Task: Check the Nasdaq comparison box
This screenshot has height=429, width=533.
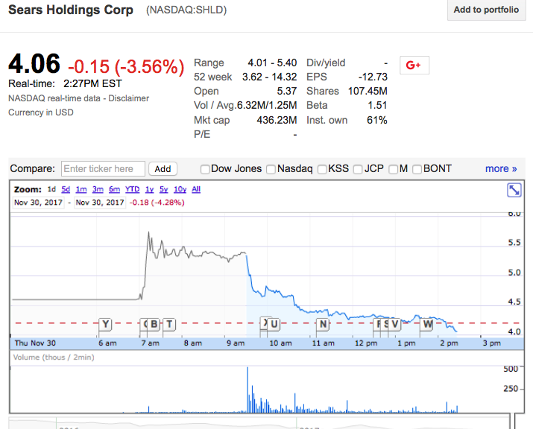Action: coord(271,169)
